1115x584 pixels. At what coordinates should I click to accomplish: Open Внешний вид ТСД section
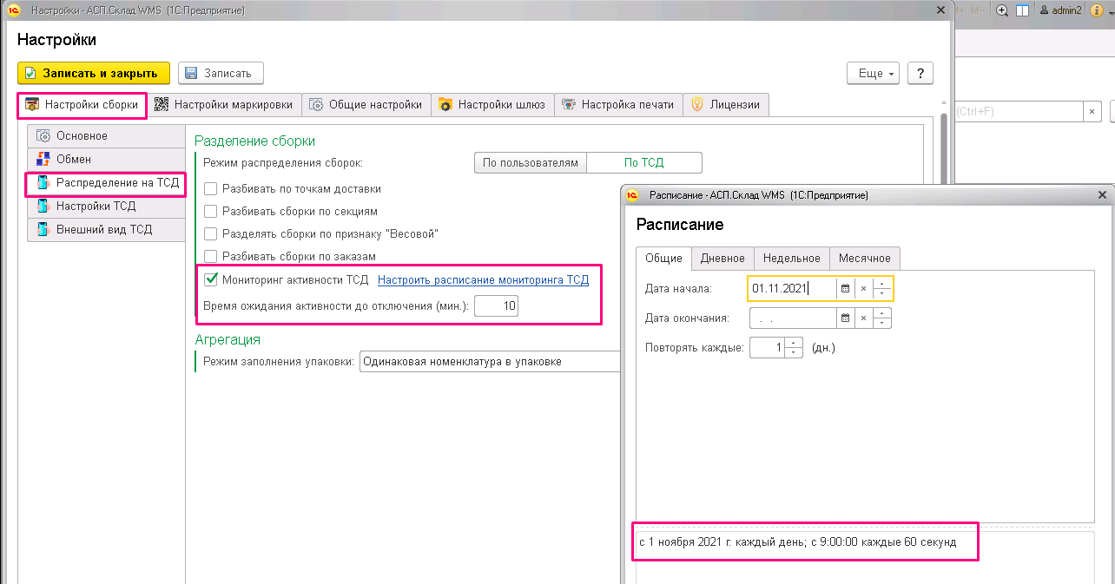coord(107,230)
